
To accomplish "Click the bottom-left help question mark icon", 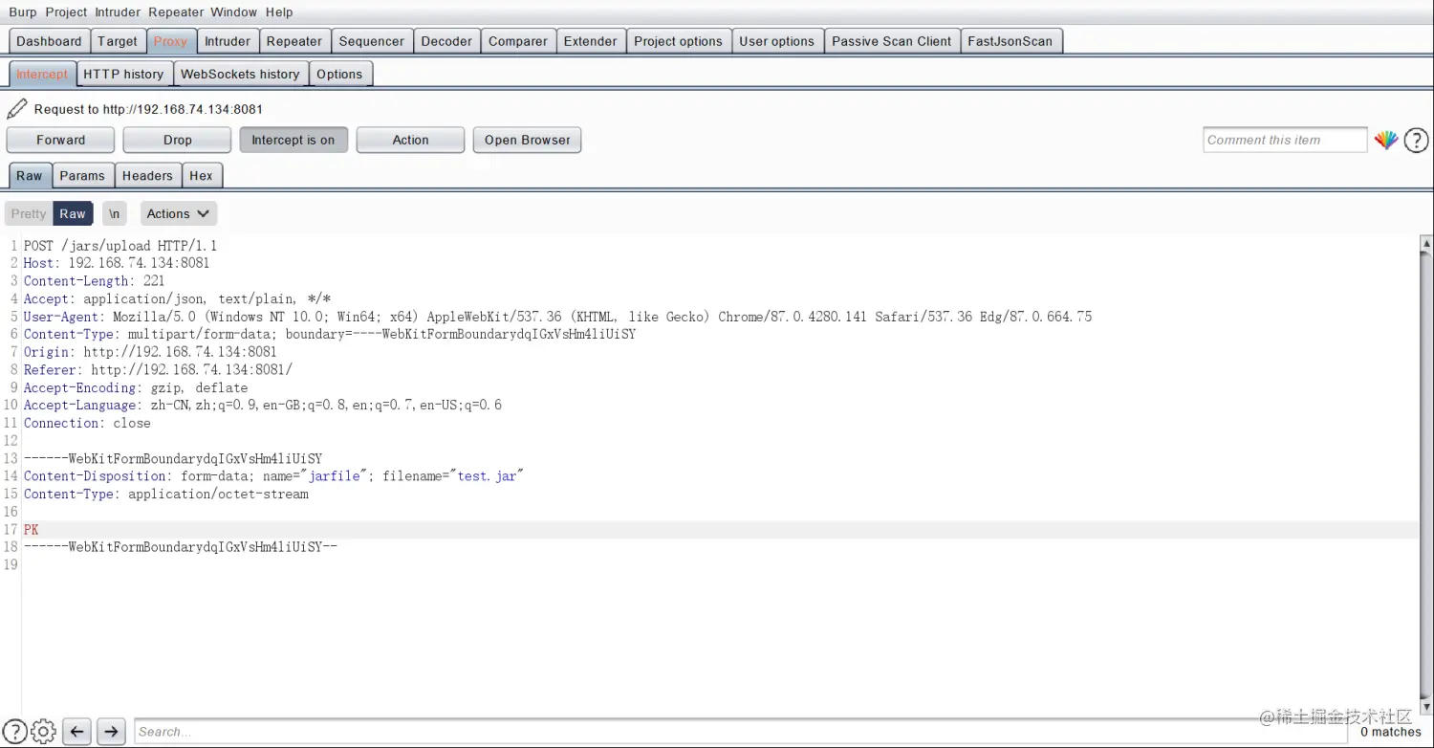I will tap(14, 732).
